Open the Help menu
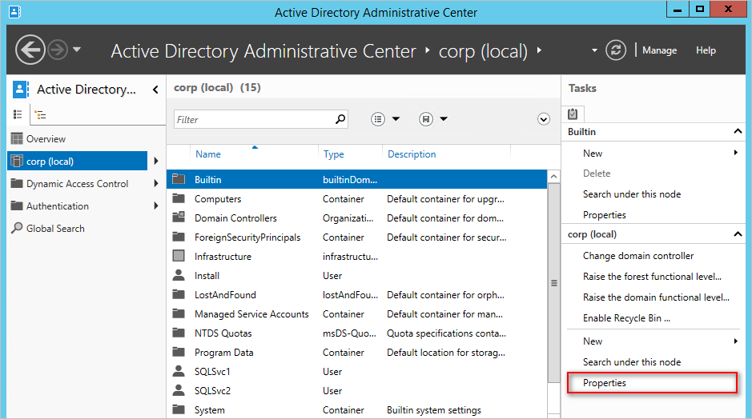Screen dimensions: 752x419 pos(706,50)
